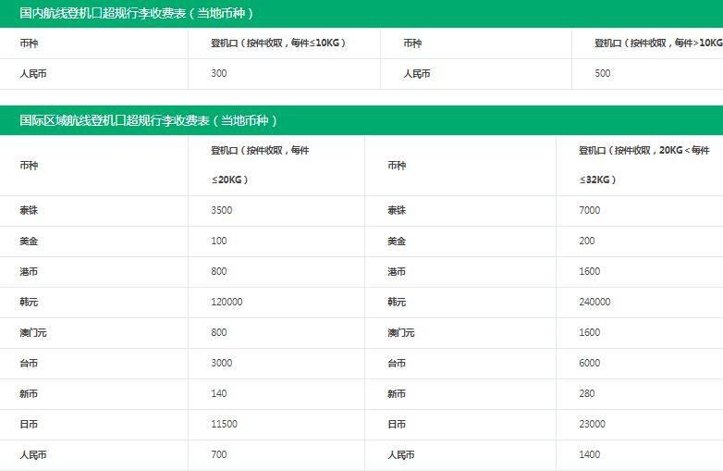This screenshot has height=471, width=723.
Task: Click the 日币 label beside 23000
Action: [x=397, y=425]
